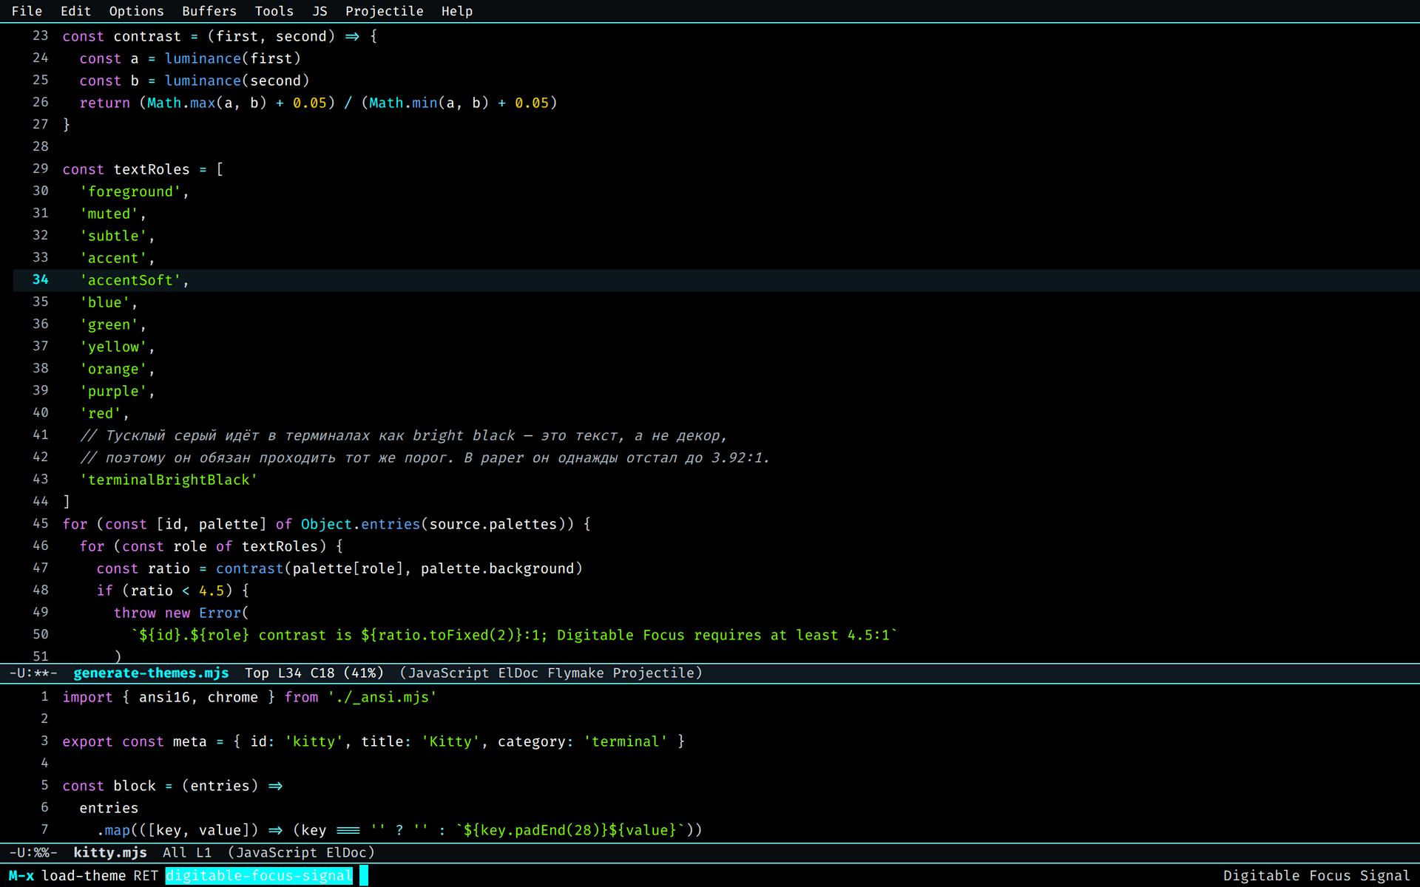Click the 'subtle' string on line 32
The height and width of the screenshot is (887, 1420).
click(x=113, y=236)
